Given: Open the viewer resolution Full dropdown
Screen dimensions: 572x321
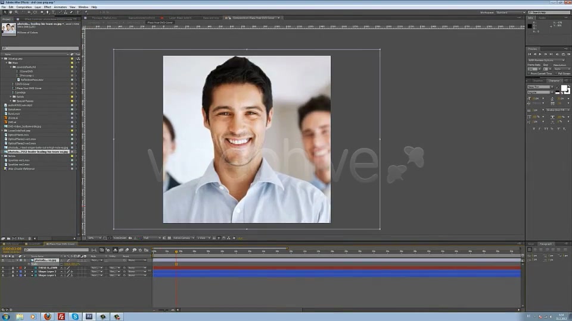Looking at the screenshot, I should coord(152,238).
